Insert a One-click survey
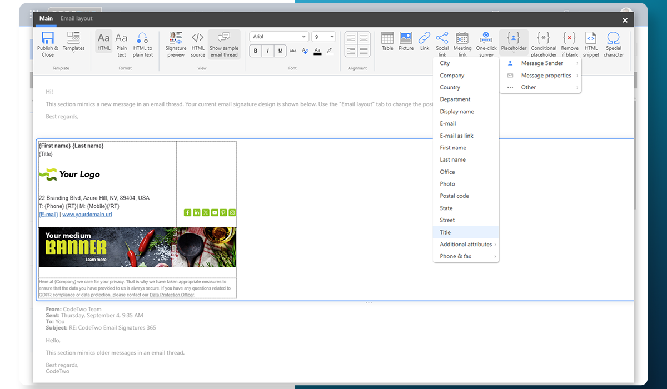Screen dimensions: 667x389 tap(486, 44)
